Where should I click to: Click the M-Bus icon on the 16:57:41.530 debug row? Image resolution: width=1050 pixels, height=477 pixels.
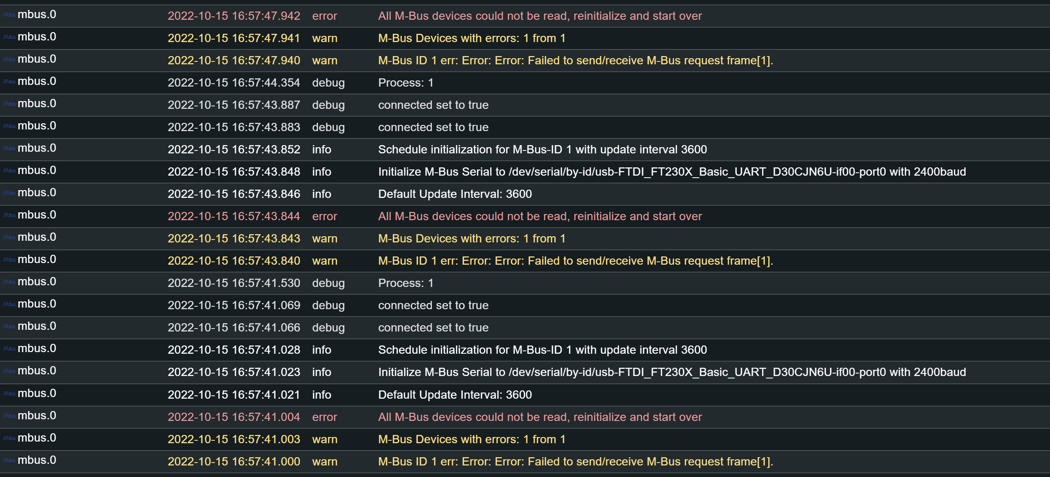pos(9,282)
